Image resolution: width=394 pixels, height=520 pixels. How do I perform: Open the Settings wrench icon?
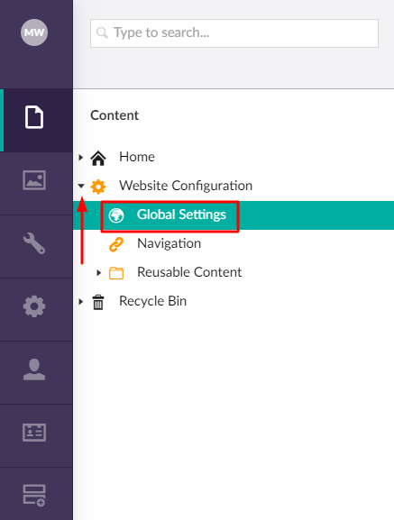pyautogui.click(x=34, y=243)
